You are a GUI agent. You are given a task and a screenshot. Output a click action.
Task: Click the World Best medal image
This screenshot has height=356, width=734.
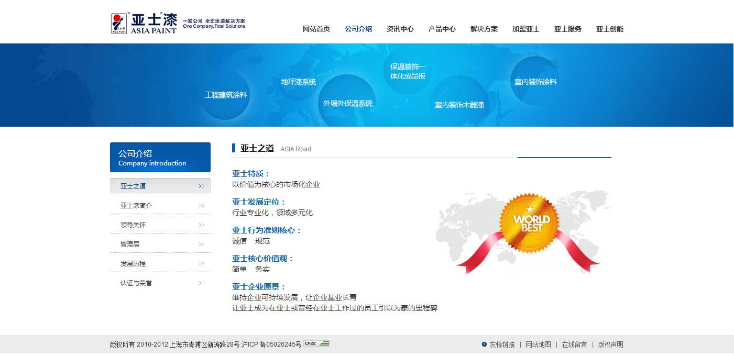[x=531, y=224]
